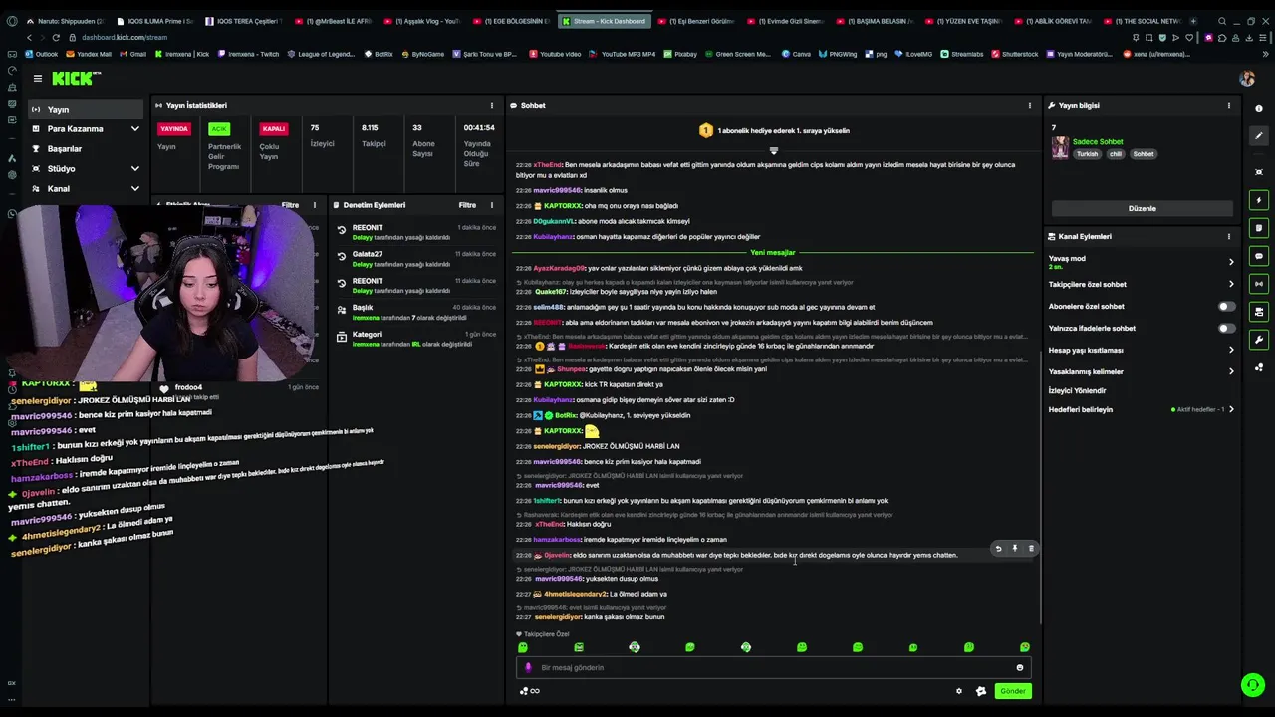This screenshot has width=1275, height=717.
Task: Click the Yeni mesajlar divider label
Action: [773, 253]
